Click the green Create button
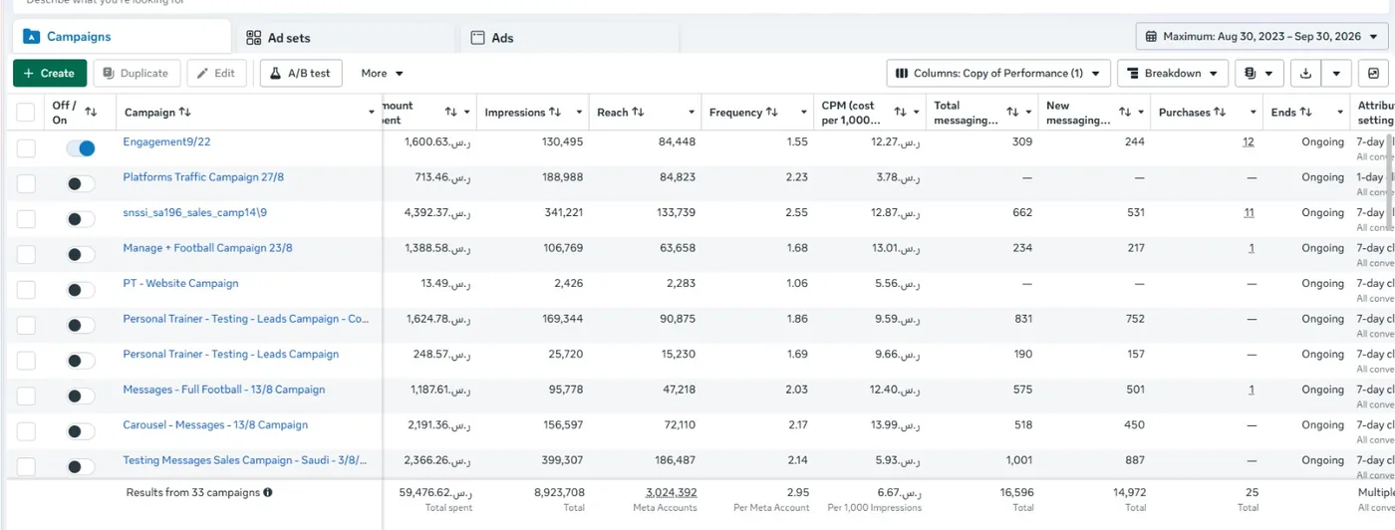 coord(50,74)
